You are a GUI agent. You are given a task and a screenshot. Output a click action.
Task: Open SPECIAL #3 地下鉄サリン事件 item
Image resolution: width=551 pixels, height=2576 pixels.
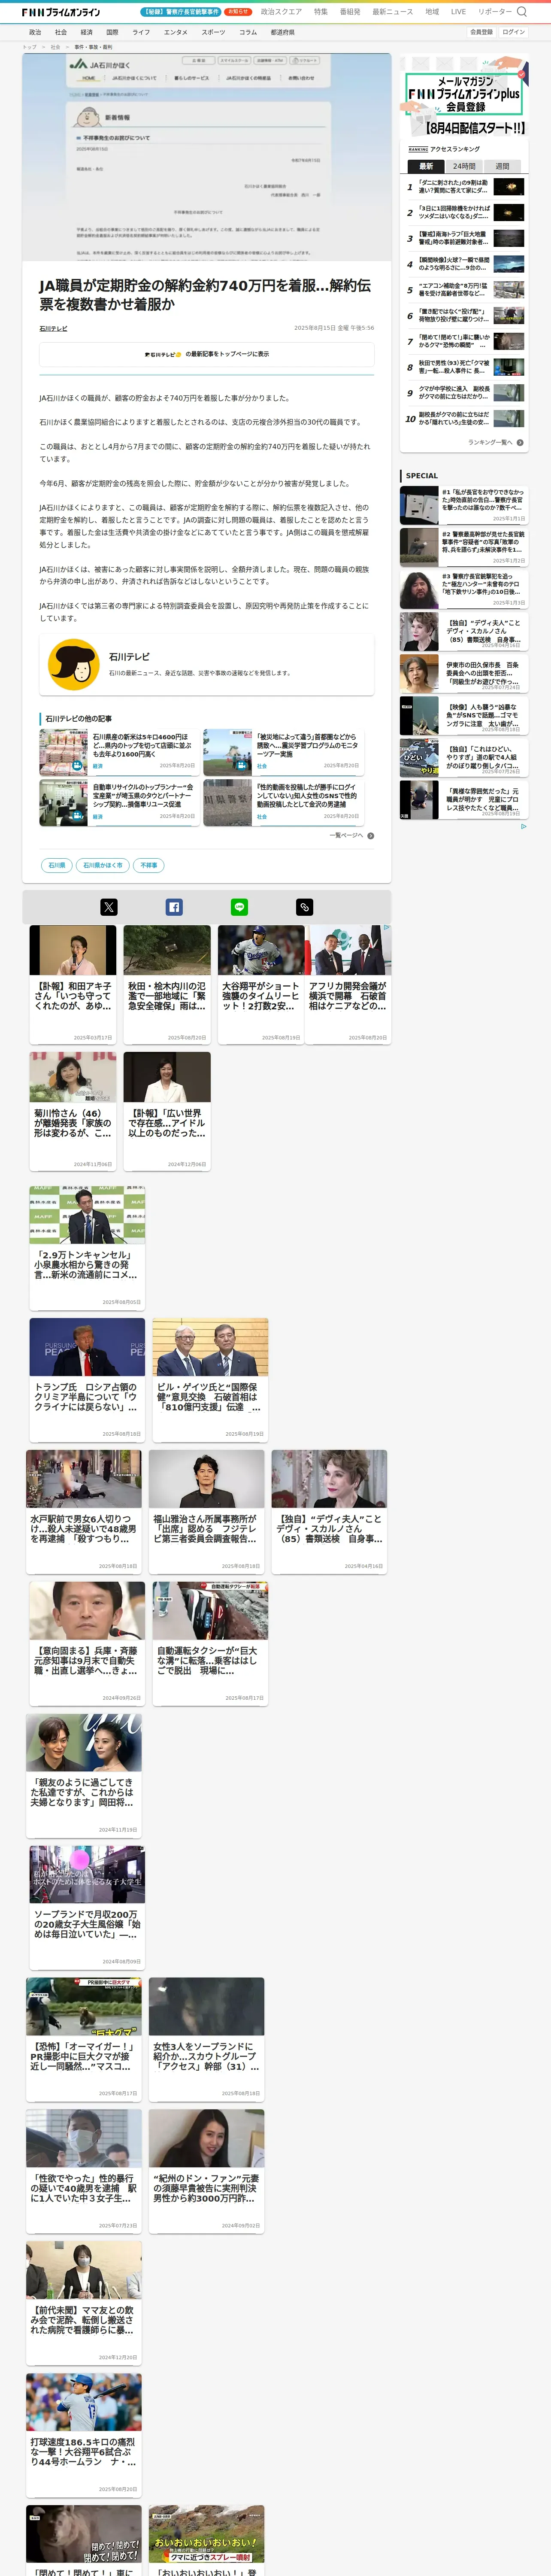(464, 589)
